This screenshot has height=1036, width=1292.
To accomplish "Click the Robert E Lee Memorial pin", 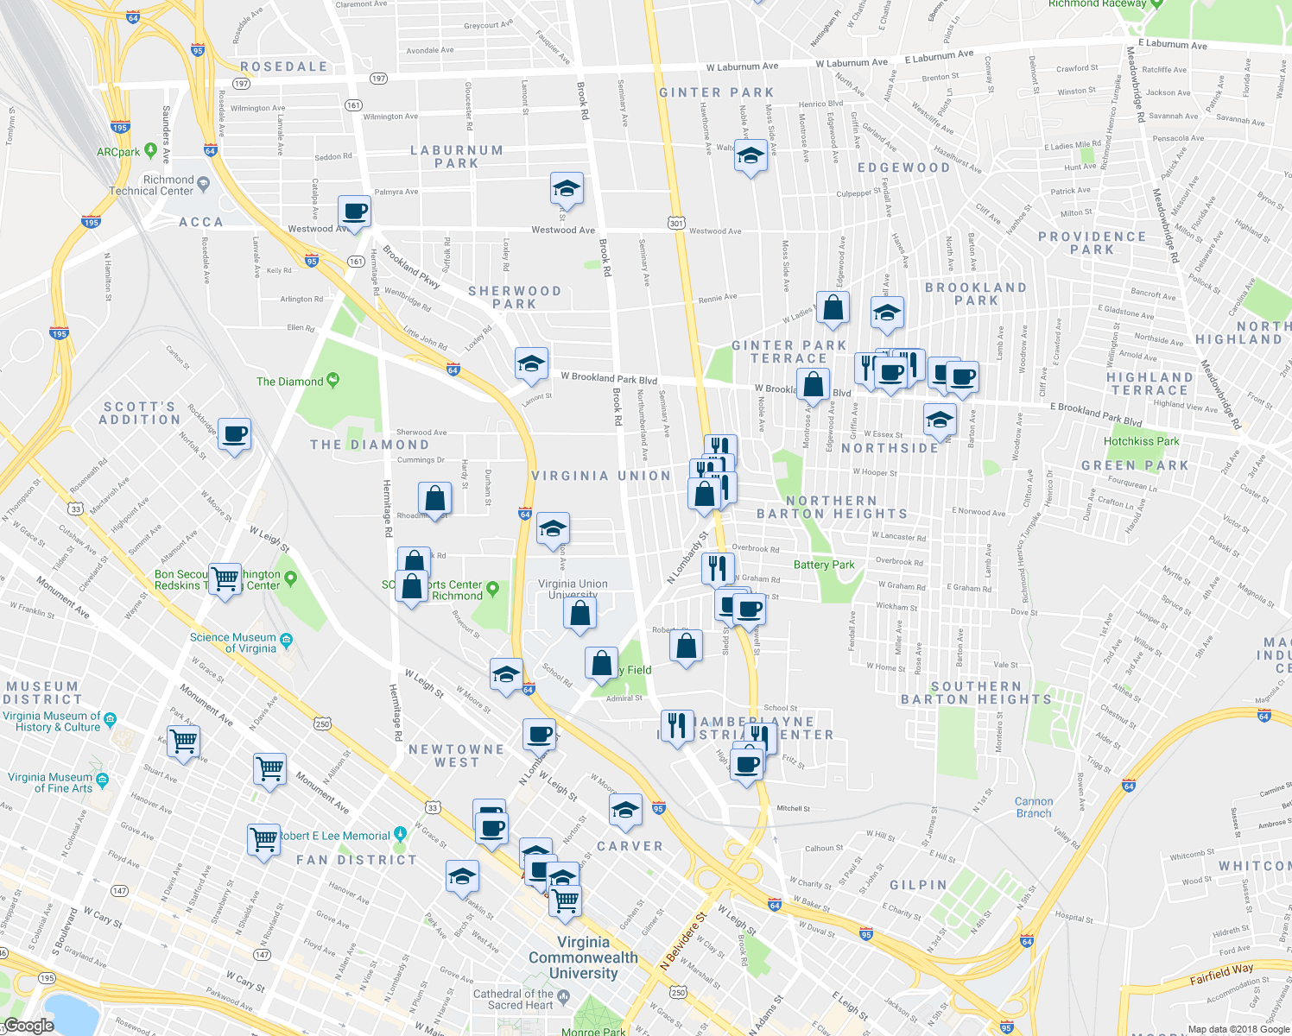I will tap(400, 835).
